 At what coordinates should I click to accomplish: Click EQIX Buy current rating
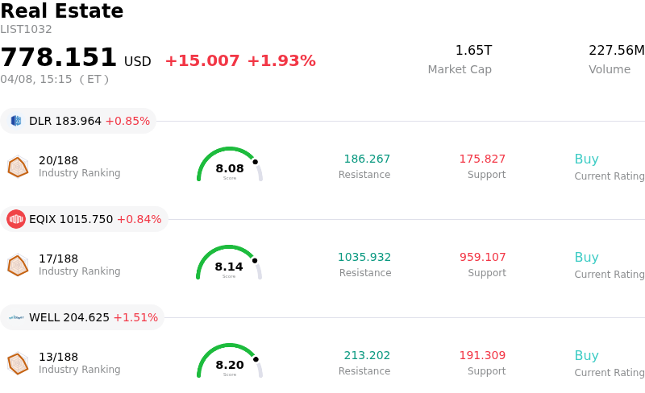pyautogui.click(x=586, y=258)
